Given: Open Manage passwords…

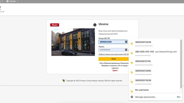Looking at the screenshot, I should pos(155,97).
